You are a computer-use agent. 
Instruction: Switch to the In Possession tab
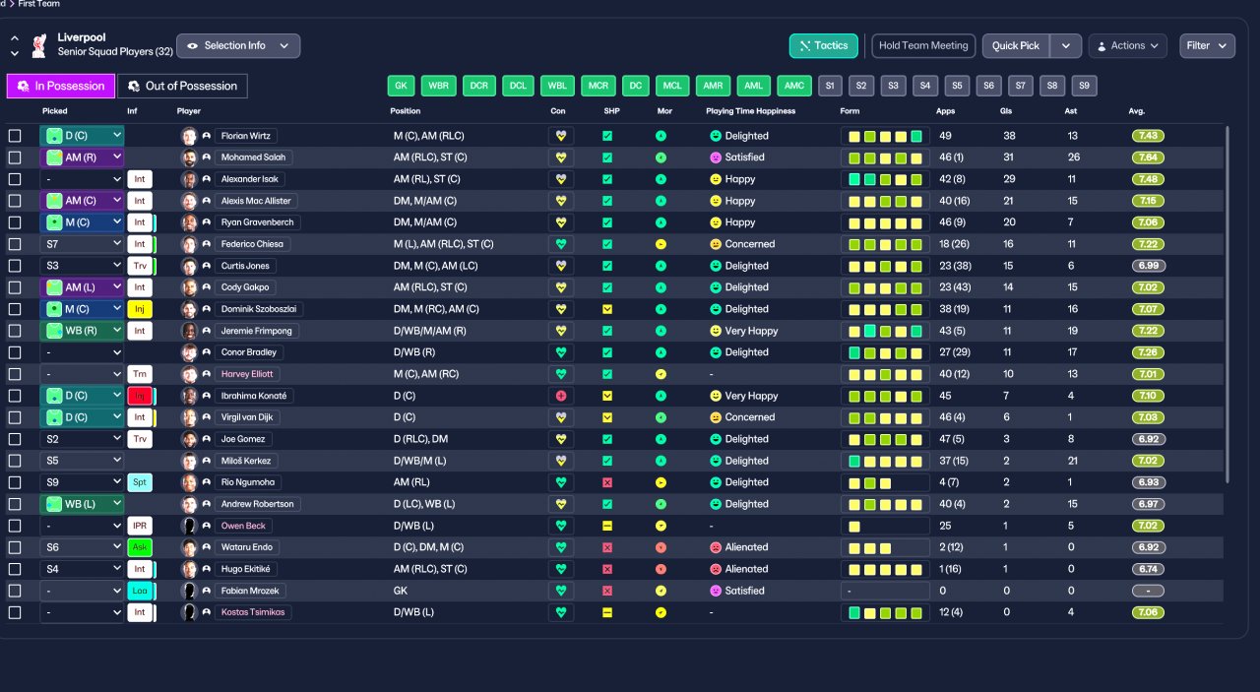61,87
